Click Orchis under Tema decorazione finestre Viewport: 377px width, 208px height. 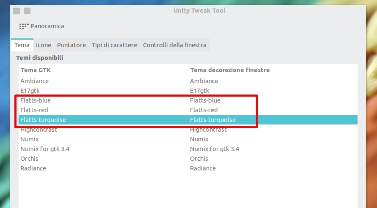click(x=199, y=159)
